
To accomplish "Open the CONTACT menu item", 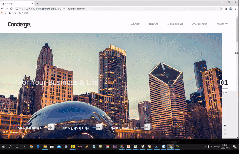I will click(222, 25).
